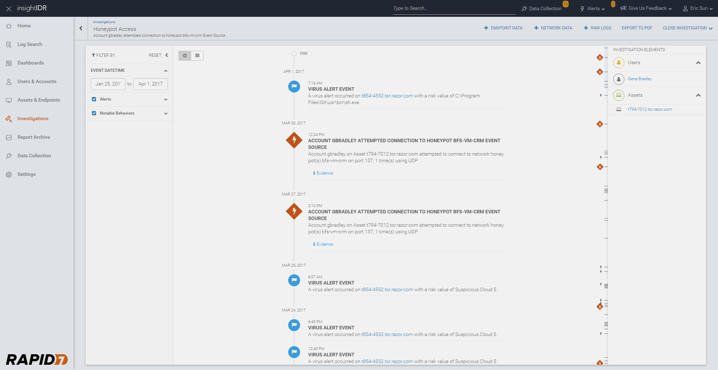Expand the Notable Behaviors filter section
The height and width of the screenshot is (370, 718).
[x=166, y=114]
